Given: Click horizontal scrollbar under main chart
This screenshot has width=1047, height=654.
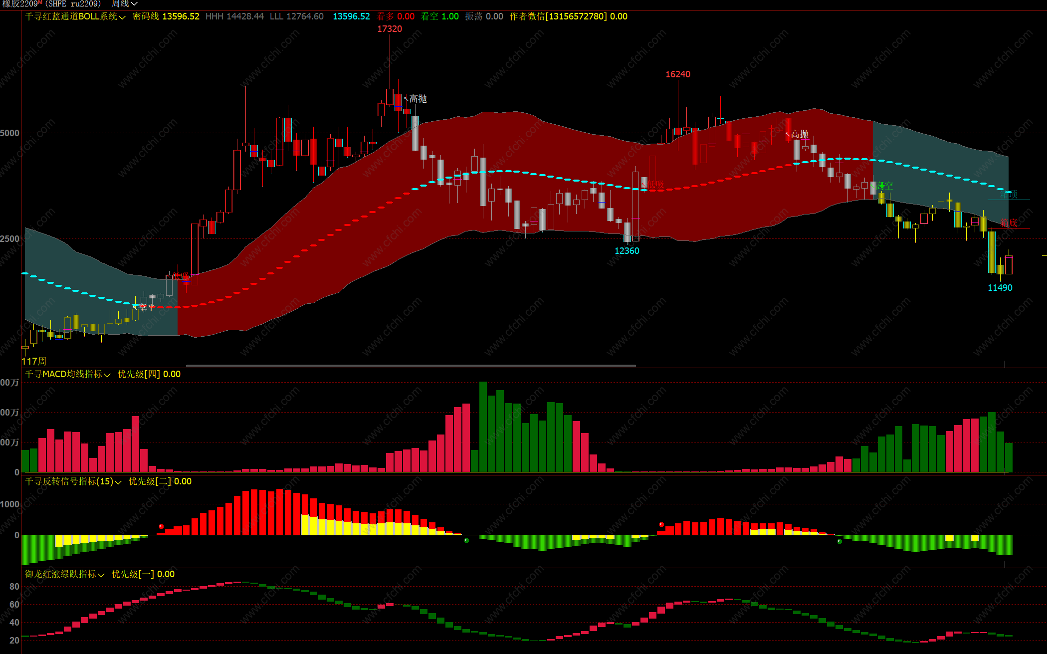Looking at the screenshot, I should tap(411, 365).
